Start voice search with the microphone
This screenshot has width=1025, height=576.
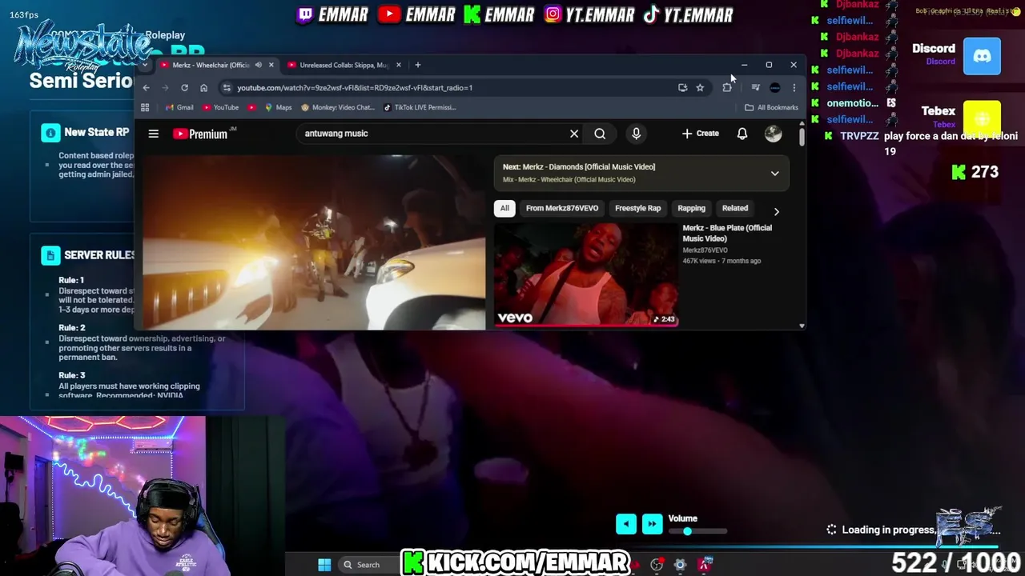[636, 134]
